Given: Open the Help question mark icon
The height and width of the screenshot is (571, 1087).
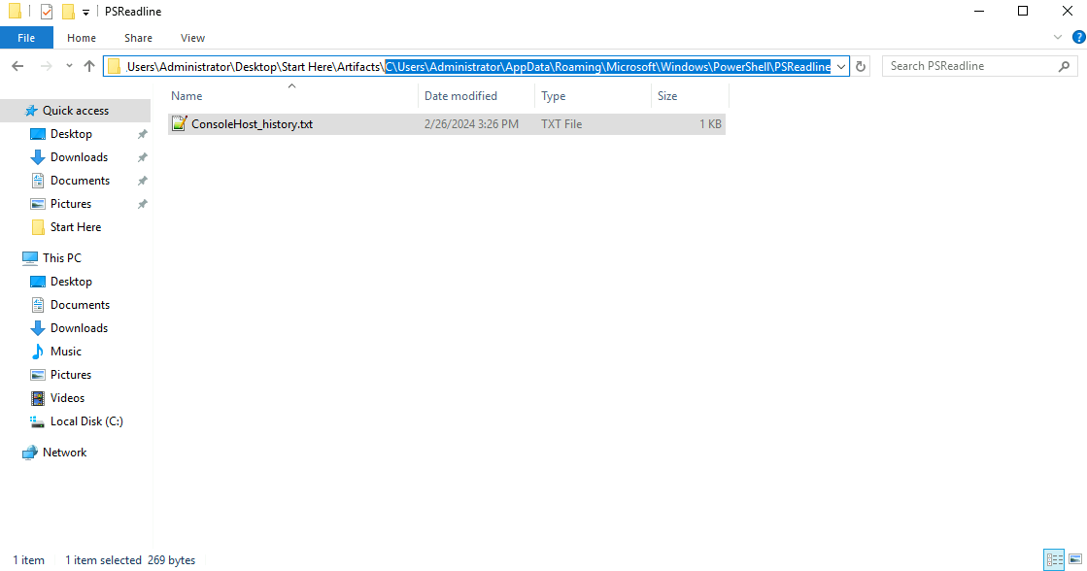Looking at the screenshot, I should click(x=1078, y=38).
